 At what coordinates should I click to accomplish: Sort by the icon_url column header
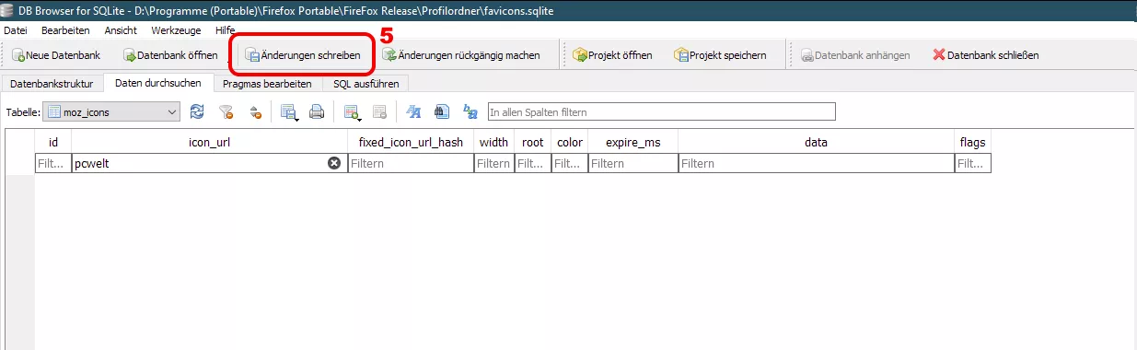click(209, 143)
